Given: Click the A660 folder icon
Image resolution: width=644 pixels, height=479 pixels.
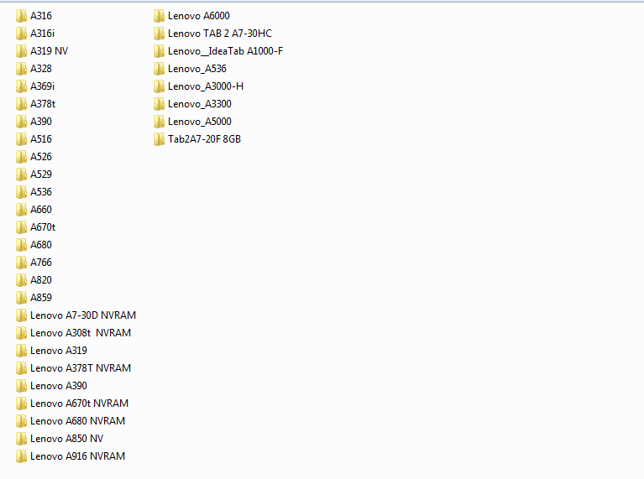Looking at the screenshot, I should (x=21, y=211).
